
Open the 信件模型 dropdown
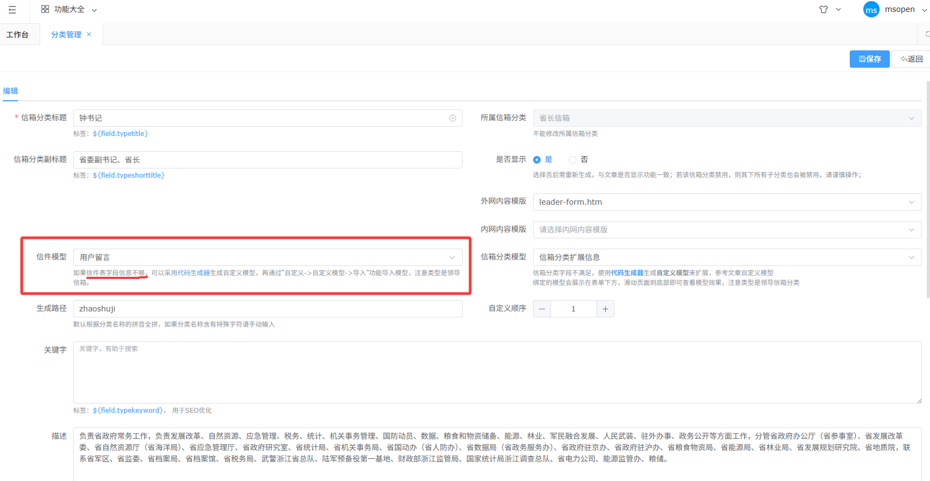pos(267,257)
